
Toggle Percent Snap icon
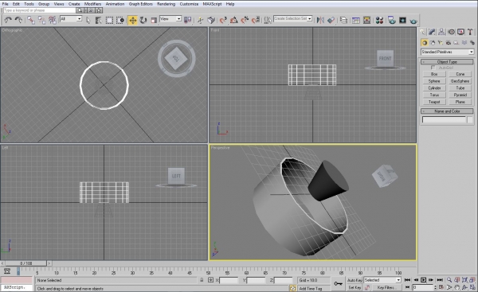(245, 20)
